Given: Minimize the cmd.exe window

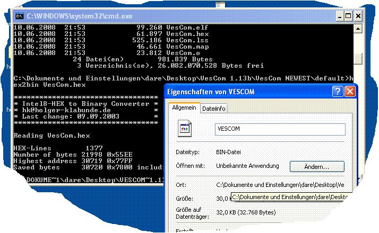Looking at the screenshot, I should 340,16.
